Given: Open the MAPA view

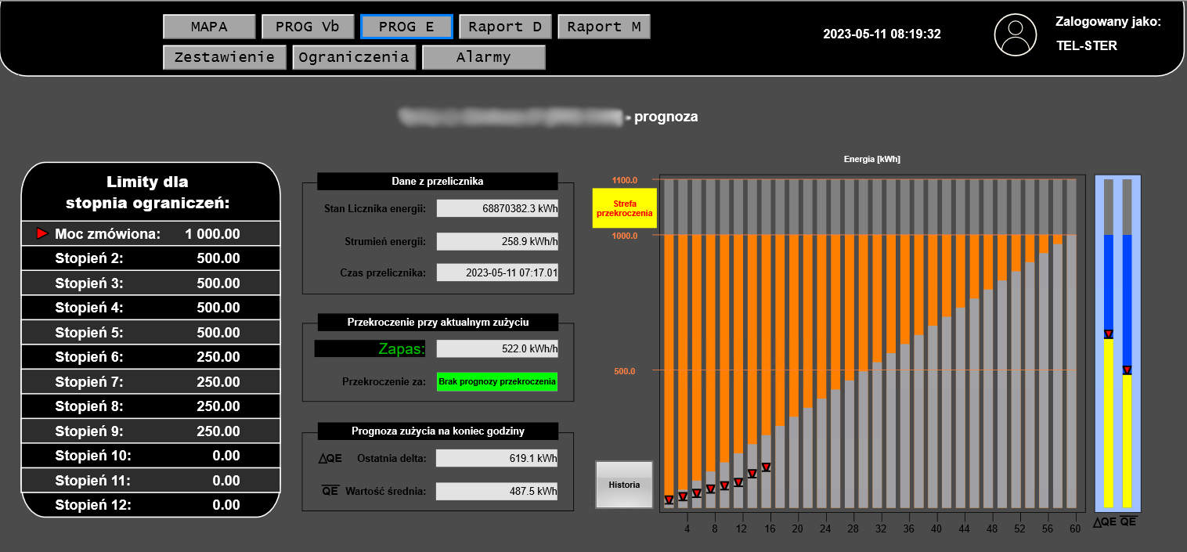Looking at the screenshot, I should coord(209,27).
